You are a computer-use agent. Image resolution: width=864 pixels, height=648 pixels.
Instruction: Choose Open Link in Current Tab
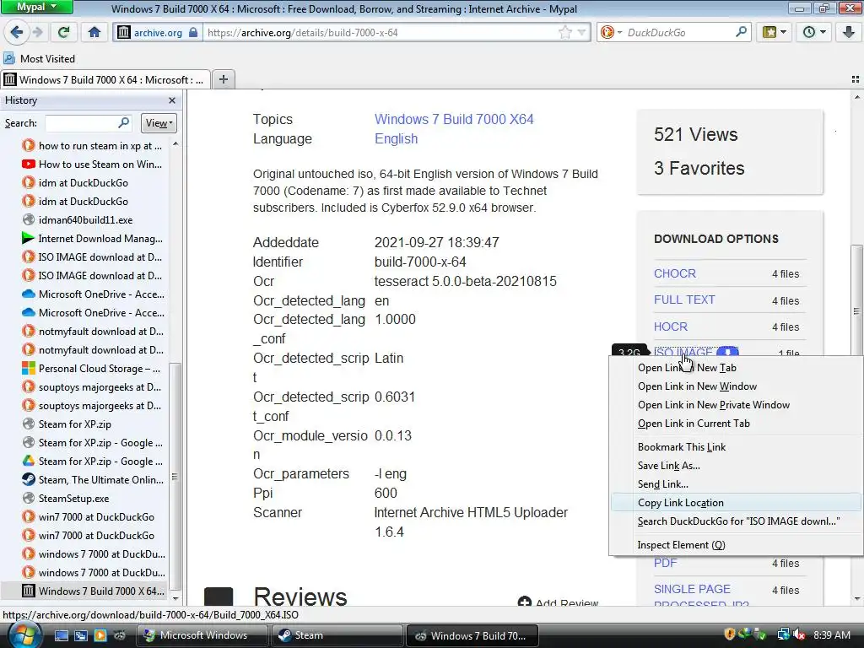pos(736,424)
